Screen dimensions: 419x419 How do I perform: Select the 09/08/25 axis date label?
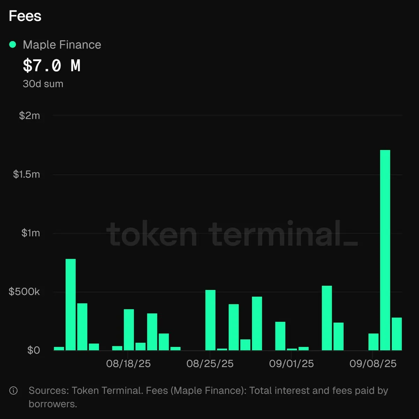pos(373,364)
